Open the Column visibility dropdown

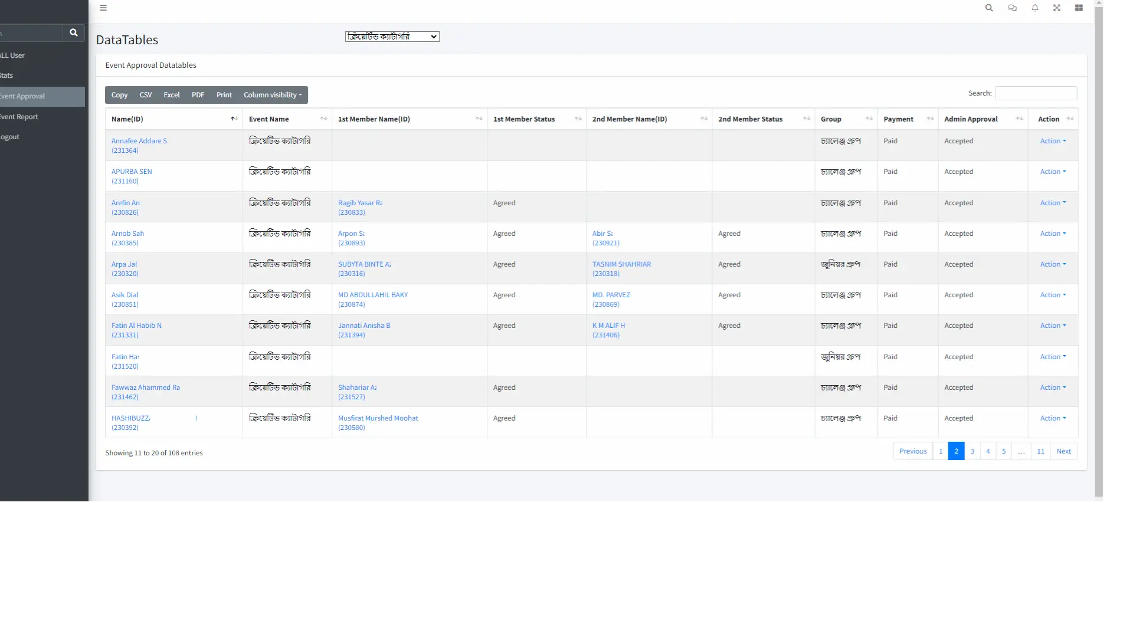click(x=272, y=95)
